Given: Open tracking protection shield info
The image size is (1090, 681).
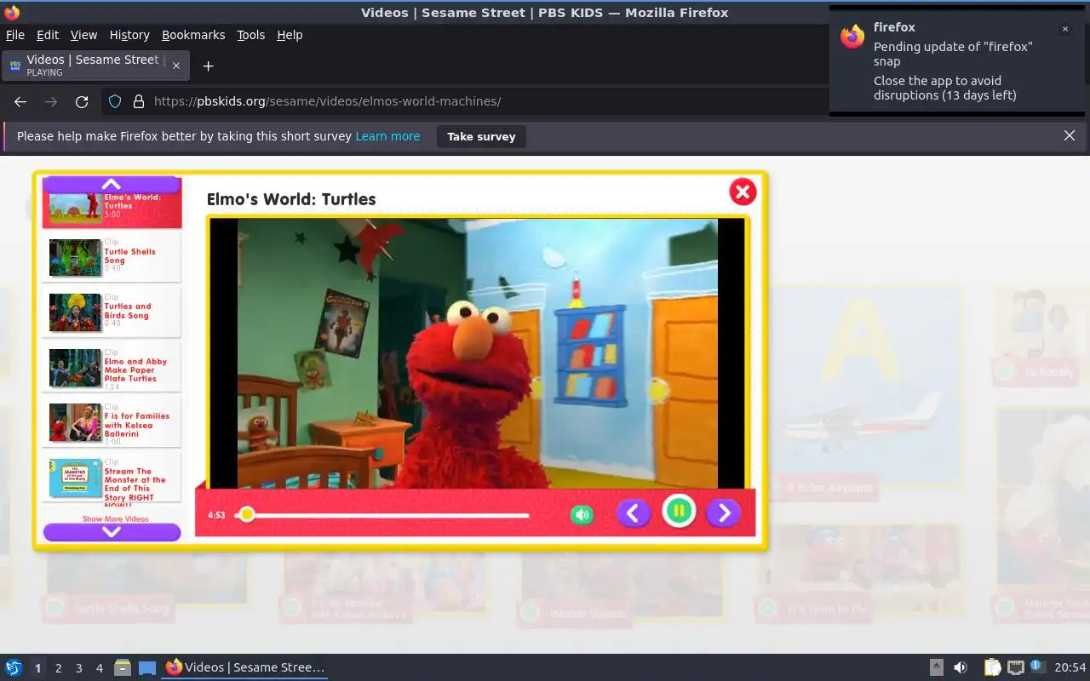Looking at the screenshot, I should tap(115, 101).
